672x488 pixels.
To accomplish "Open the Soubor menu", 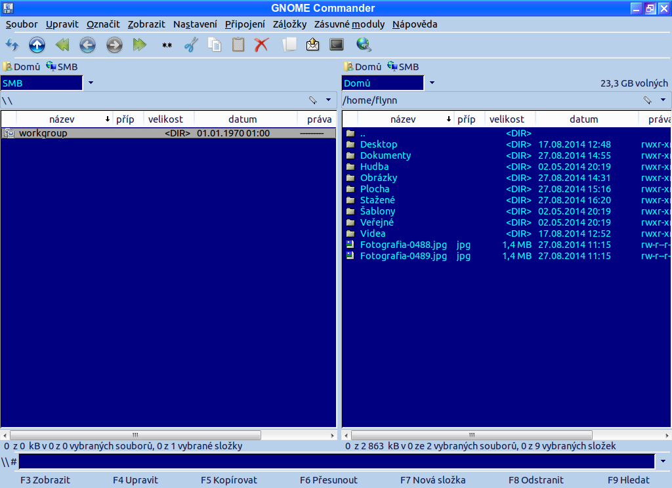I will pyautogui.click(x=22, y=24).
